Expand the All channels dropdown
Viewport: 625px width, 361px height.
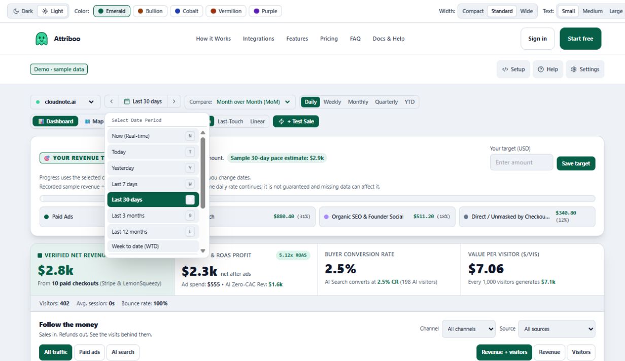pos(469,329)
